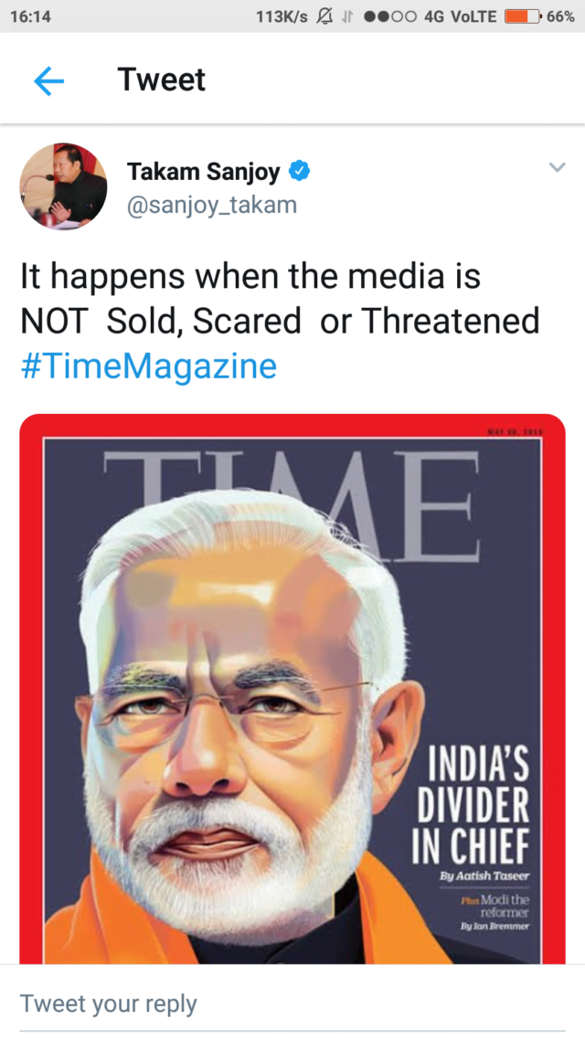This screenshot has height=1040, width=585.
Task: Tap the data transfer arrows icon
Action: coord(346,16)
